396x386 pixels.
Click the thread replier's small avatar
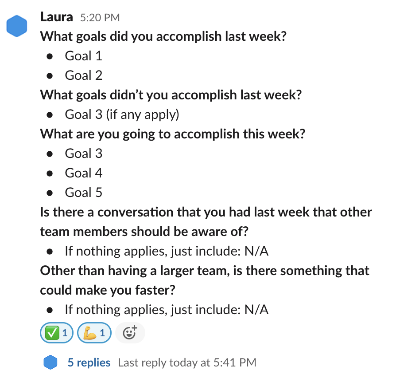coord(51,362)
